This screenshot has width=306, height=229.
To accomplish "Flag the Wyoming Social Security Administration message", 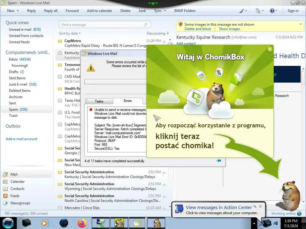I will click(164, 185).
